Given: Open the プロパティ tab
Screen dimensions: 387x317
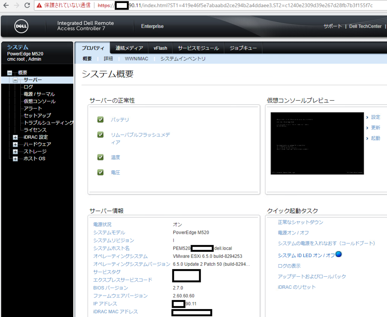Looking at the screenshot, I should (x=93, y=48).
